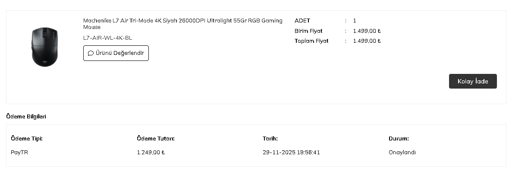Click the Ödeme Tipi column label
This screenshot has width=509, height=175.
pos(27,139)
